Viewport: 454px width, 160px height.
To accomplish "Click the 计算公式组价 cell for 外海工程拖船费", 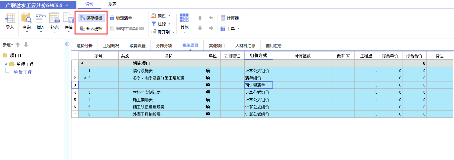I will (259, 114).
